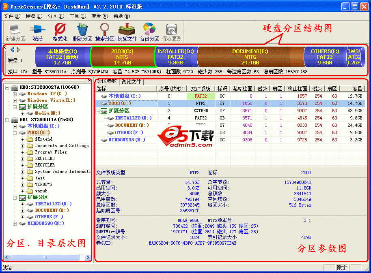Go to previous disk with left arrow
This screenshot has width=371, height=273.
tap(12, 50)
